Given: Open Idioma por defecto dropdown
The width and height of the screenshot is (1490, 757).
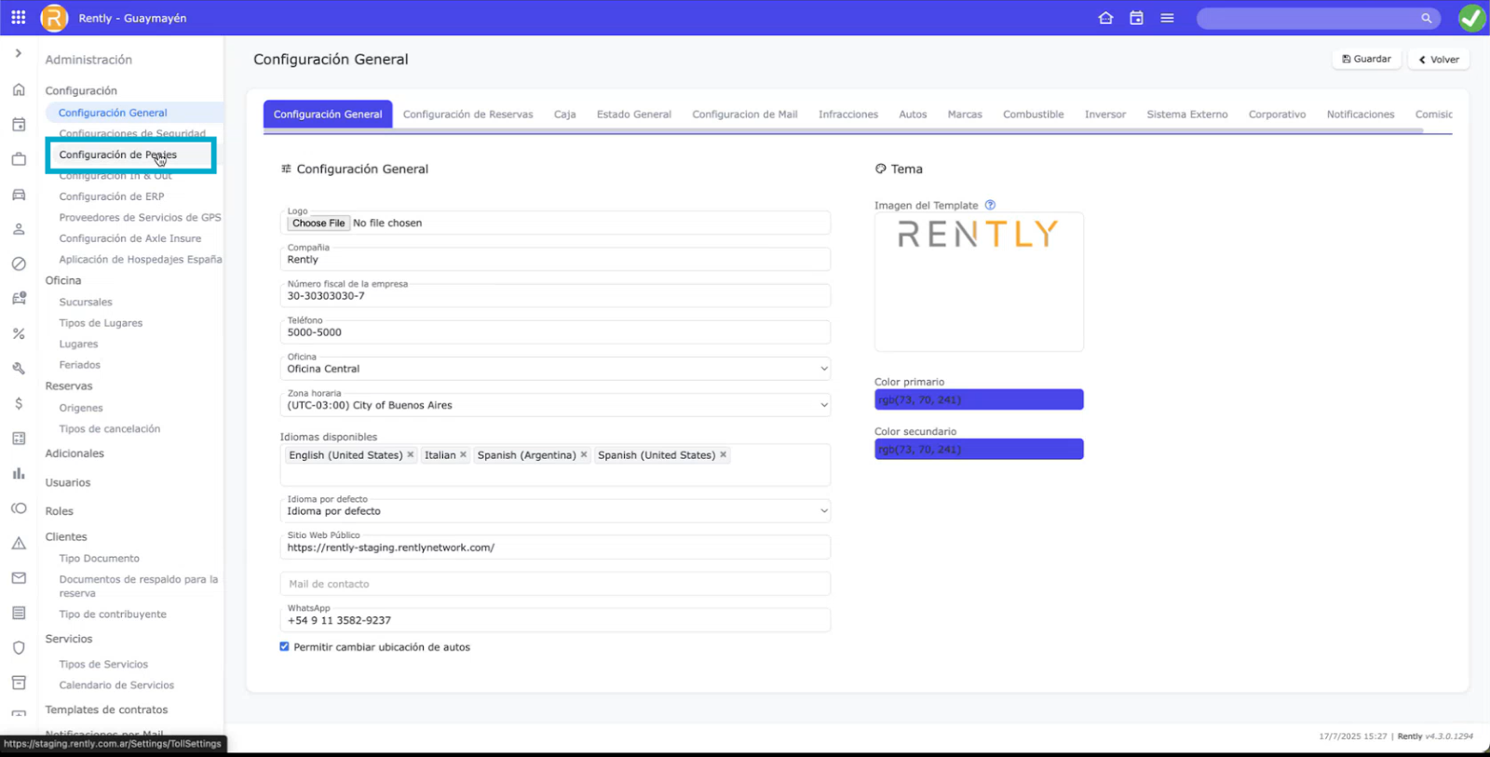Looking at the screenshot, I should click(555, 510).
